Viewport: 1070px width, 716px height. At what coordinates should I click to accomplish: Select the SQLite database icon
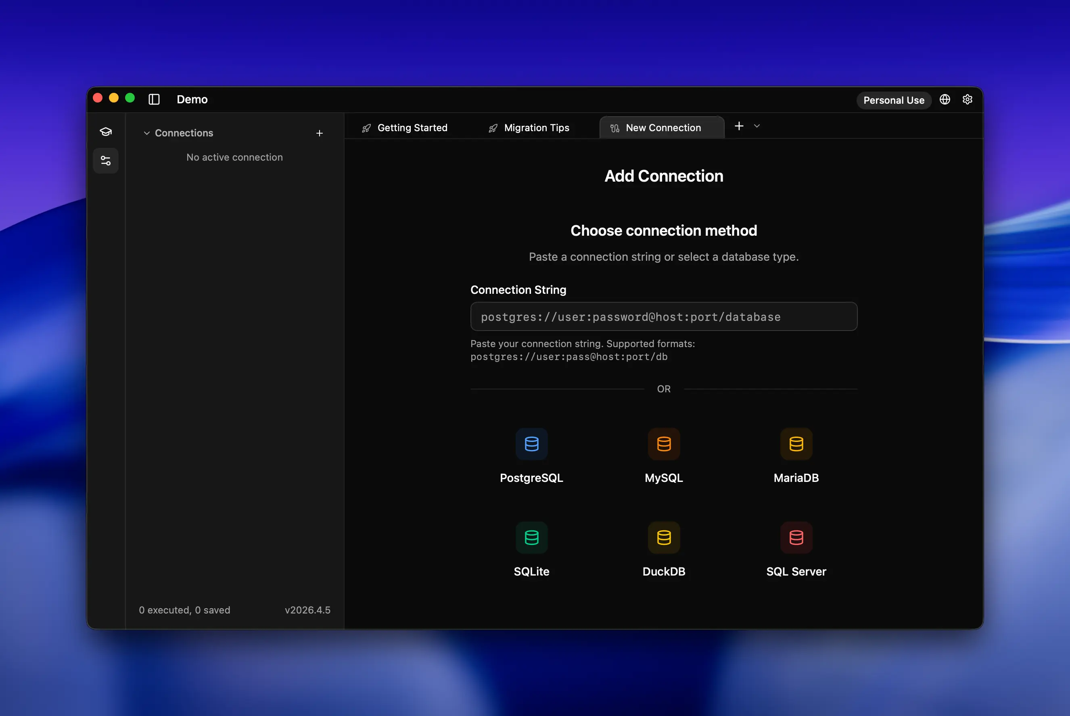pos(531,538)
